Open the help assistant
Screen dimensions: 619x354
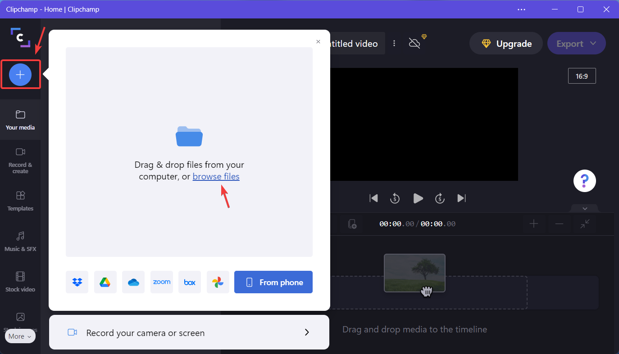(x=584, y=180)
